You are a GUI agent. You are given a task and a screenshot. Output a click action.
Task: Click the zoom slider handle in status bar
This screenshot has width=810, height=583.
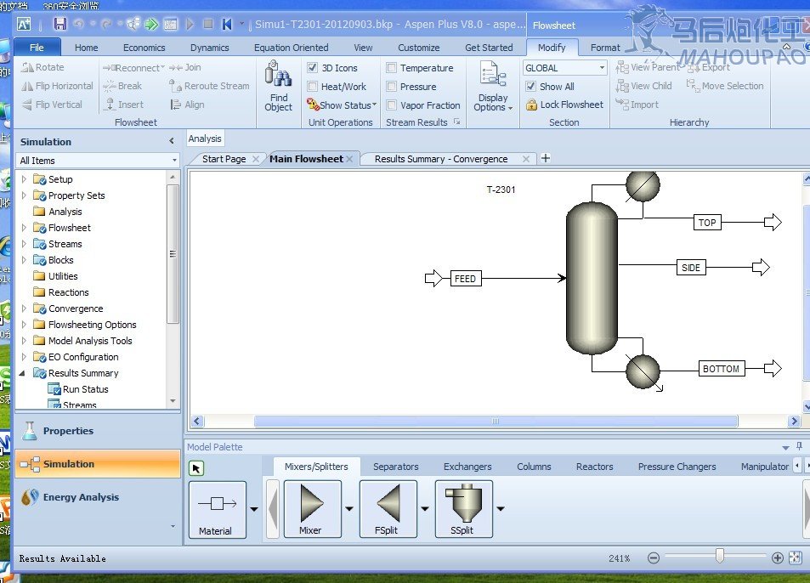720,556
